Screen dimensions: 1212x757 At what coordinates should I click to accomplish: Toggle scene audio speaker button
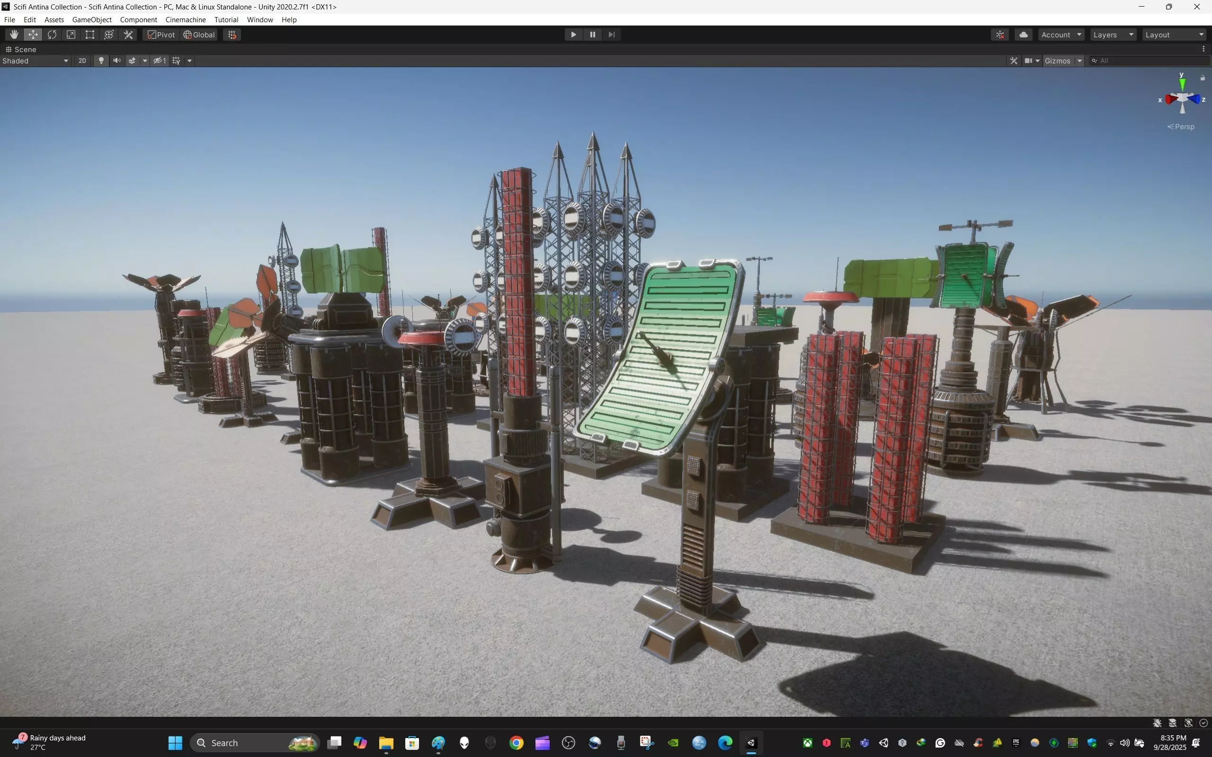coord(116,61)
